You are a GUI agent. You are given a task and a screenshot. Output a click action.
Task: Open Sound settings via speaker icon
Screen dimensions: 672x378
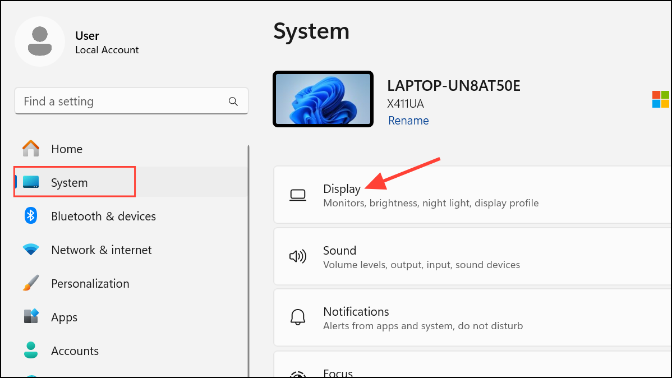pos(297,257)
